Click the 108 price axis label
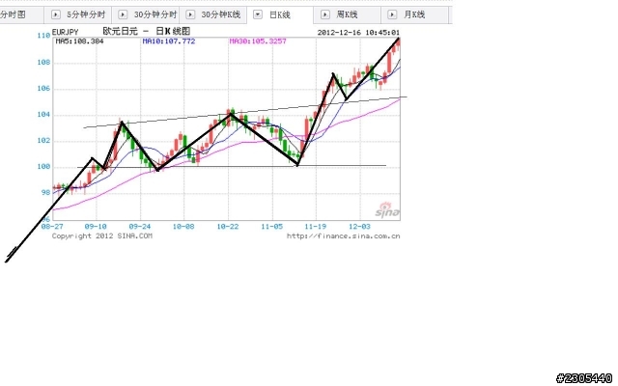618x386 pixels. 43,62
